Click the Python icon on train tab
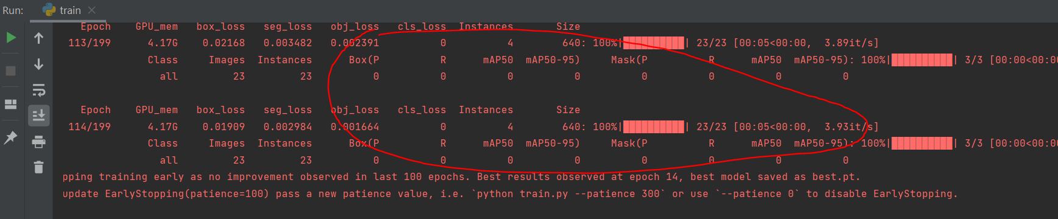The height and width of the screenshot is (219, 1058). tap(49, 10)
